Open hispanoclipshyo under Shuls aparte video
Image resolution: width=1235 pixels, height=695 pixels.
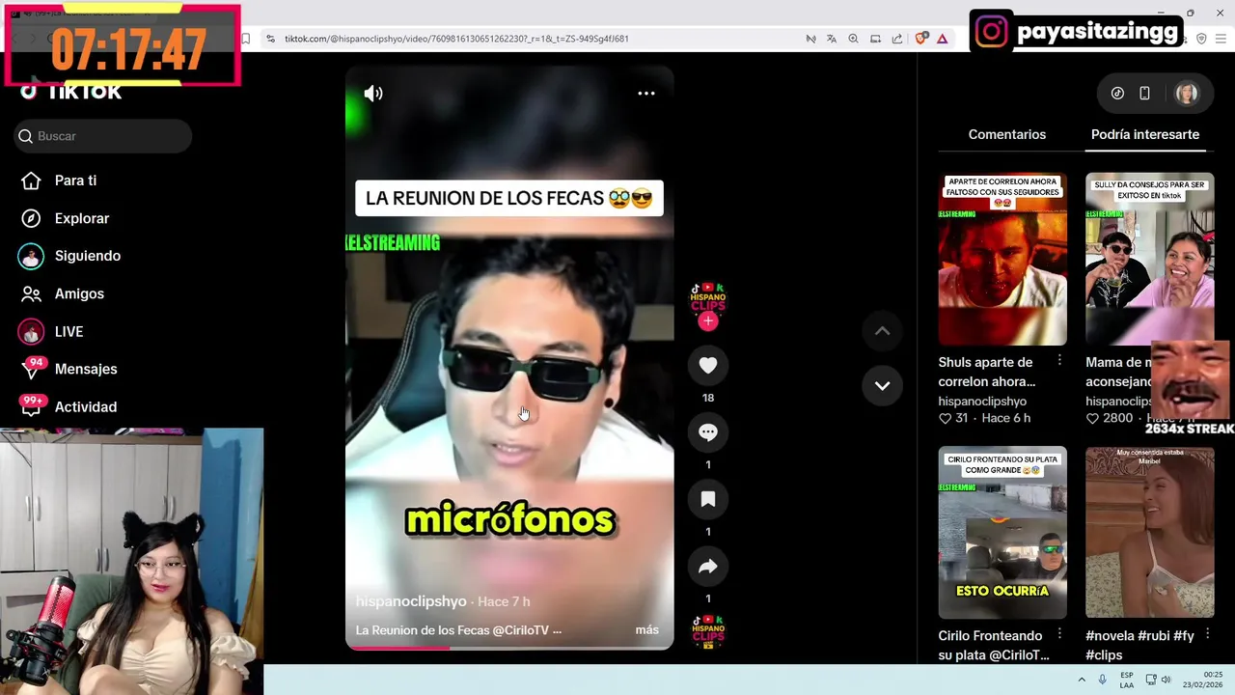(982, 401)
